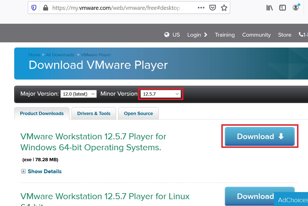Open Minor Version dropdown 12.5.7
This screenshot has width=308, height=206.
[161, 94]
